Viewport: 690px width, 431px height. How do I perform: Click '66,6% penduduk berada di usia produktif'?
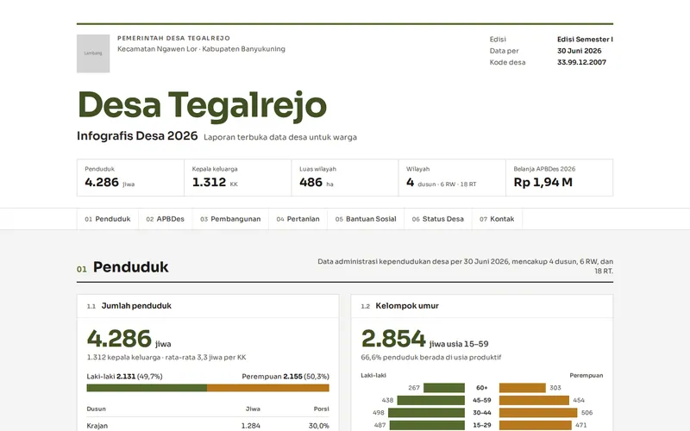point(430,357)
